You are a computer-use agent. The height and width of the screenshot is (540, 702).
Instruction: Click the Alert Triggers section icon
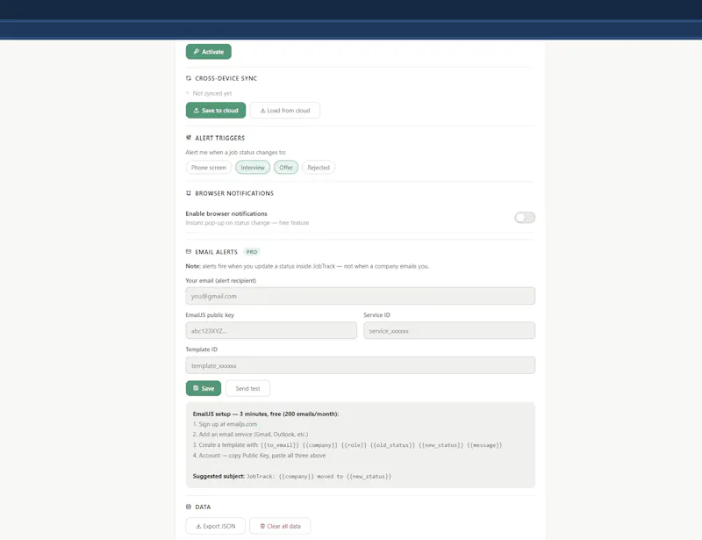pos(189,138)
